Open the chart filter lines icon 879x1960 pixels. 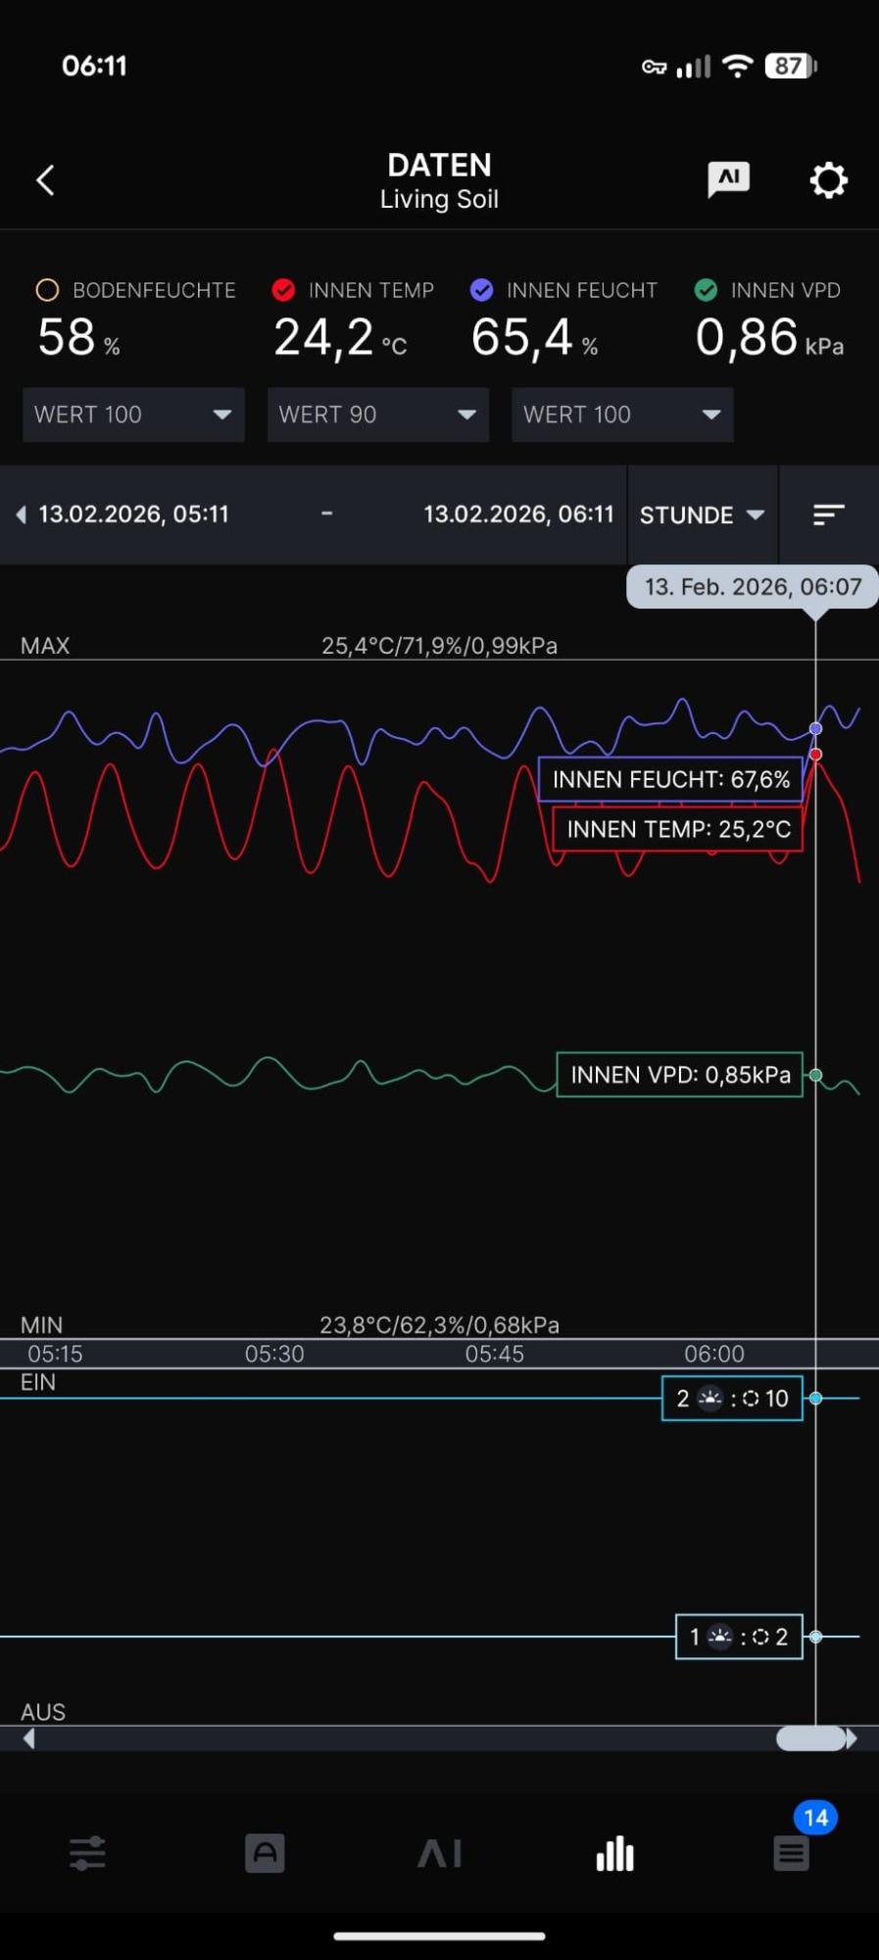[828, 514]
